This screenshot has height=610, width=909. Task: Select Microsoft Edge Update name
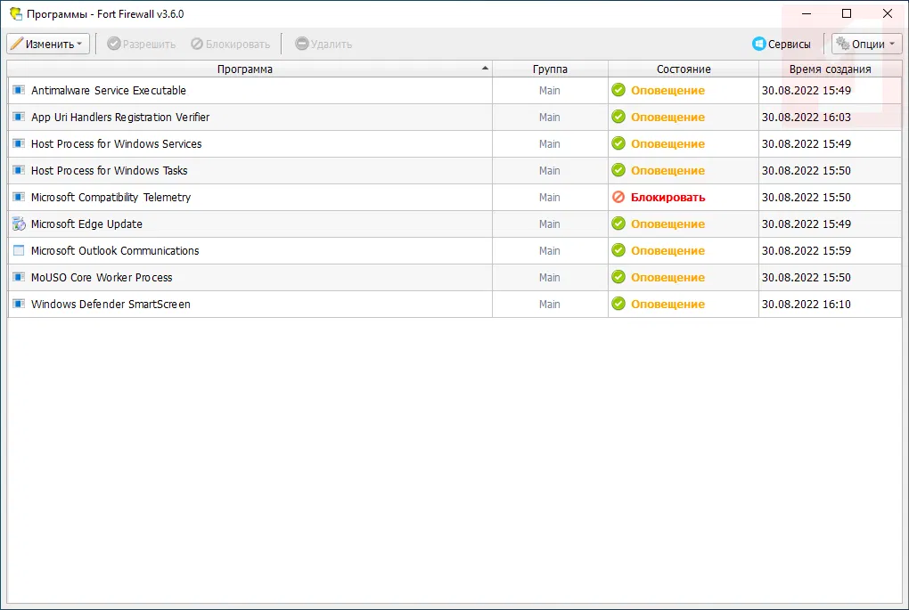[86, 224]
